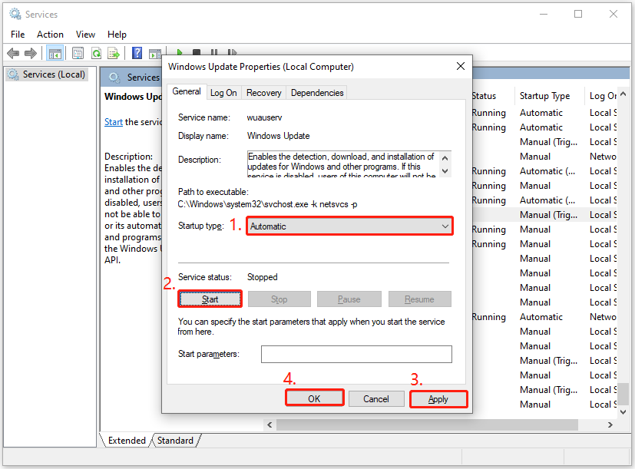Switch to the Log On tab
635x469 pixels.
point(223,92)
